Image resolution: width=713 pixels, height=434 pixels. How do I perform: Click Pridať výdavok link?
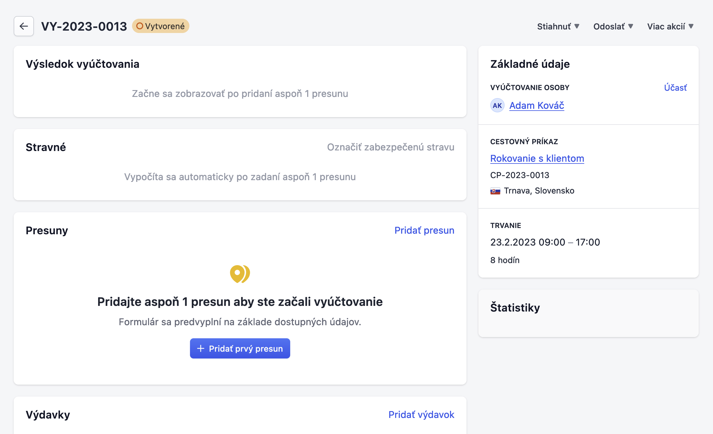(421, 415)
